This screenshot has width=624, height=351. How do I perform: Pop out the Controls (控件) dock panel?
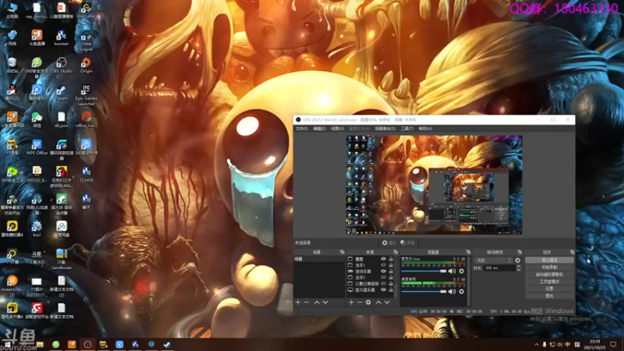(572, 252)
